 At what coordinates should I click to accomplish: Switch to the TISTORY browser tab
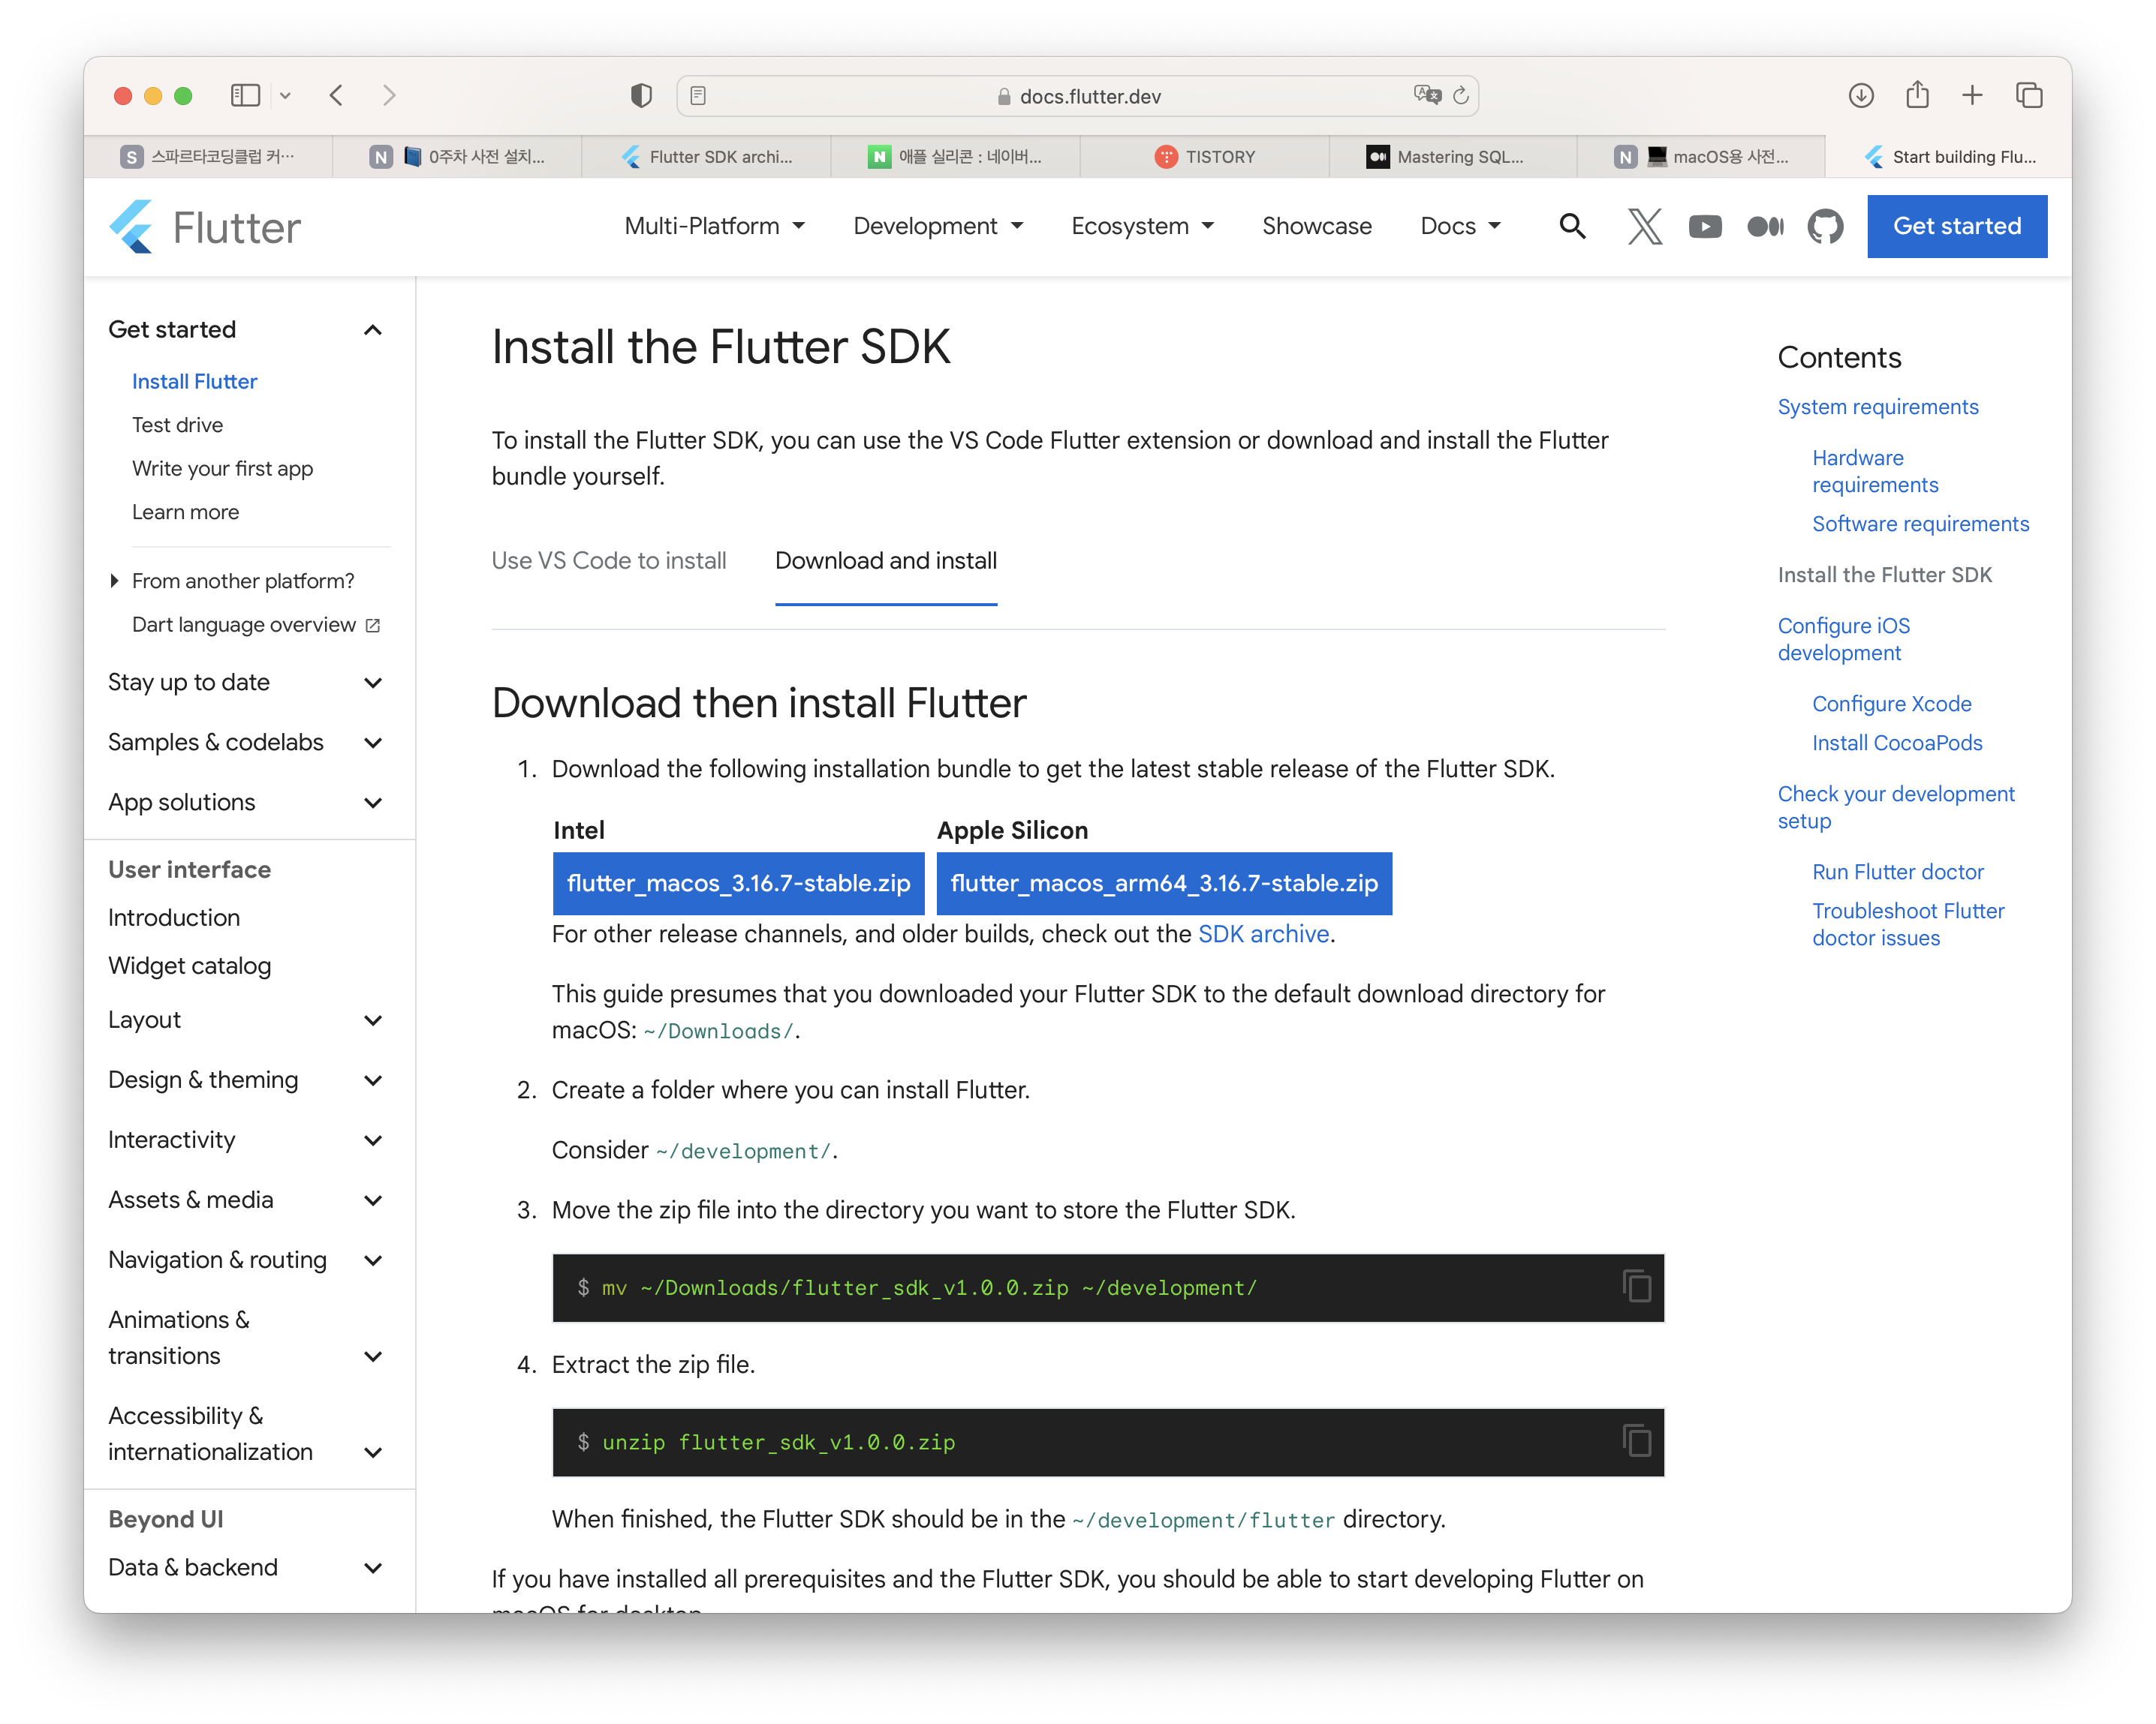coord(1205,157)
